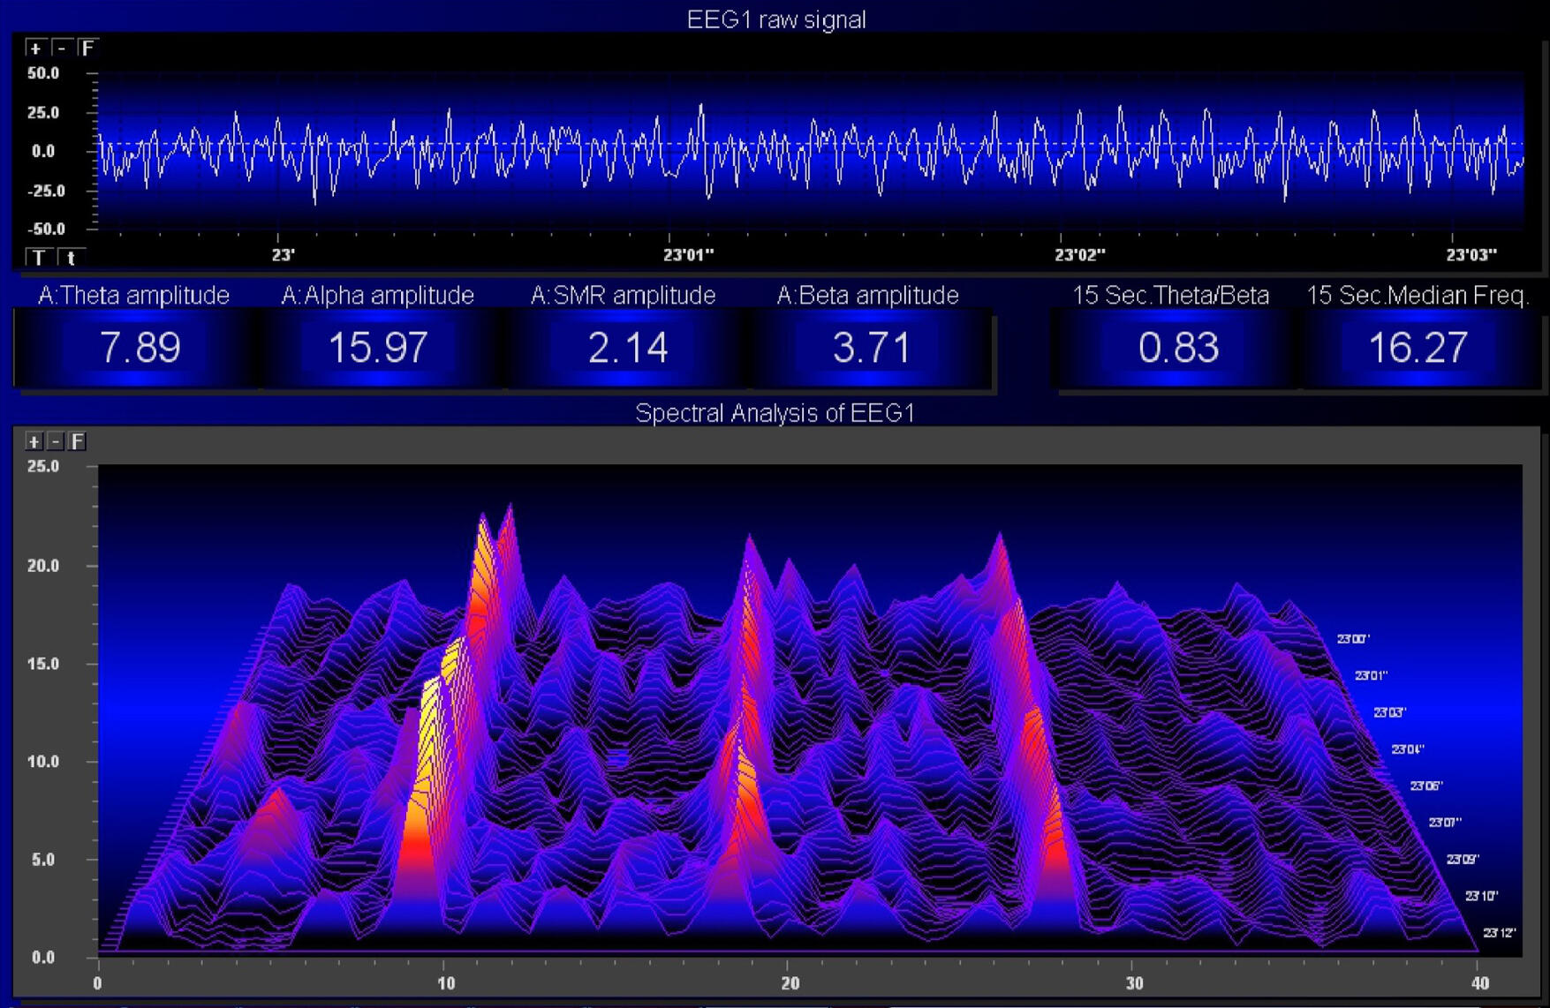The width and height of the screenshot is (1550, 1008).
Task: Click the 'Spectral Analysis of EEG1' title
Action: coord(775,413)
